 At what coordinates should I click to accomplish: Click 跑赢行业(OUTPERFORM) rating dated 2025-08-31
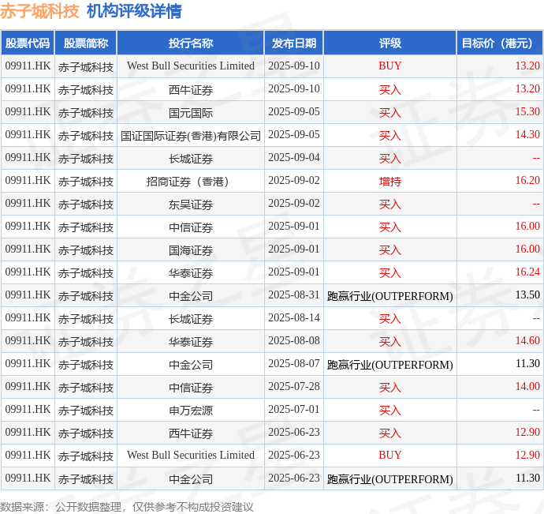point(390,296)
